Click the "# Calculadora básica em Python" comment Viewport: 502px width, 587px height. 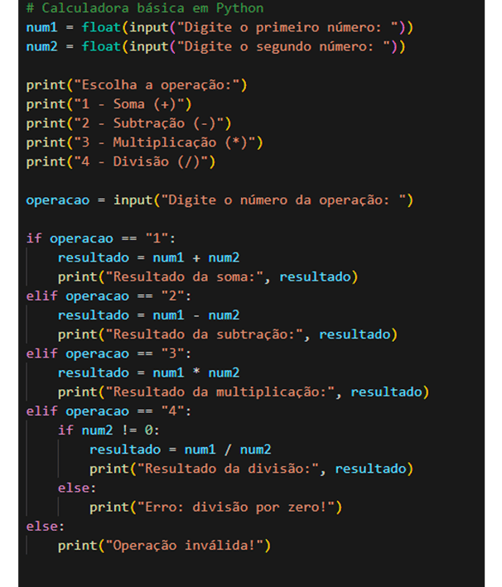pyautogui.click(x=144, y=8)
